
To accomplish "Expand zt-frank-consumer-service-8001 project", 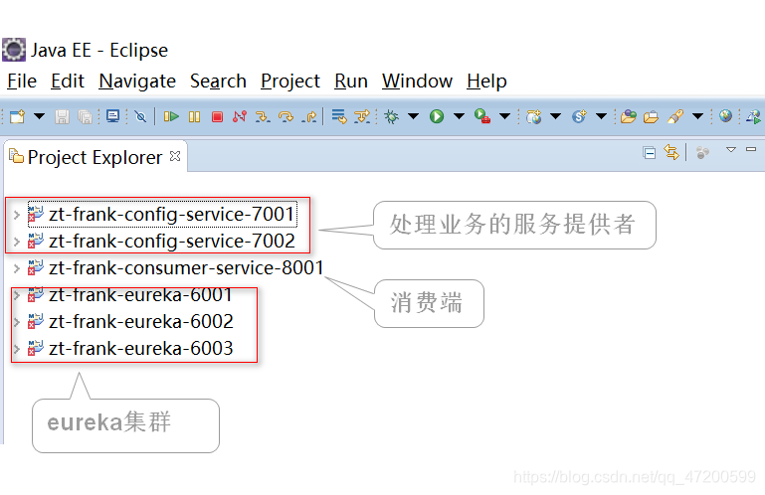I will [x=17, y=268].
